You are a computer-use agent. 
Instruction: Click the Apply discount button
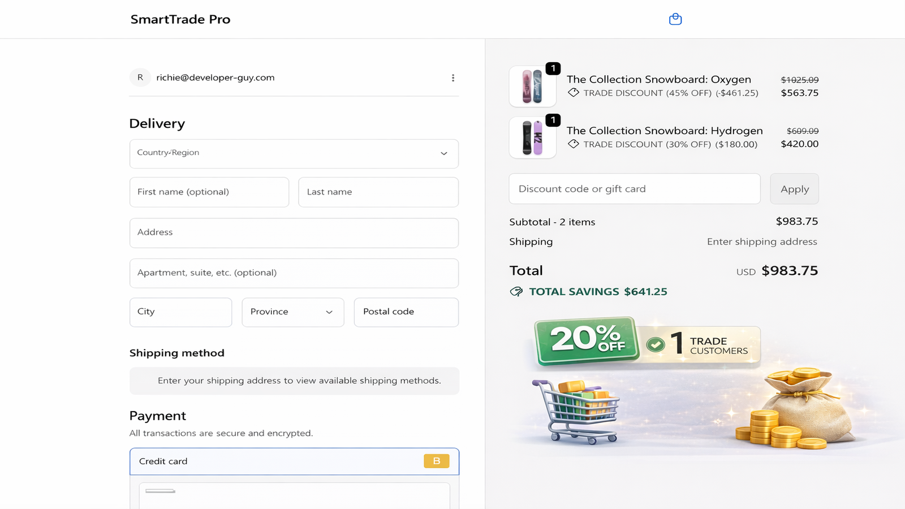794,188
